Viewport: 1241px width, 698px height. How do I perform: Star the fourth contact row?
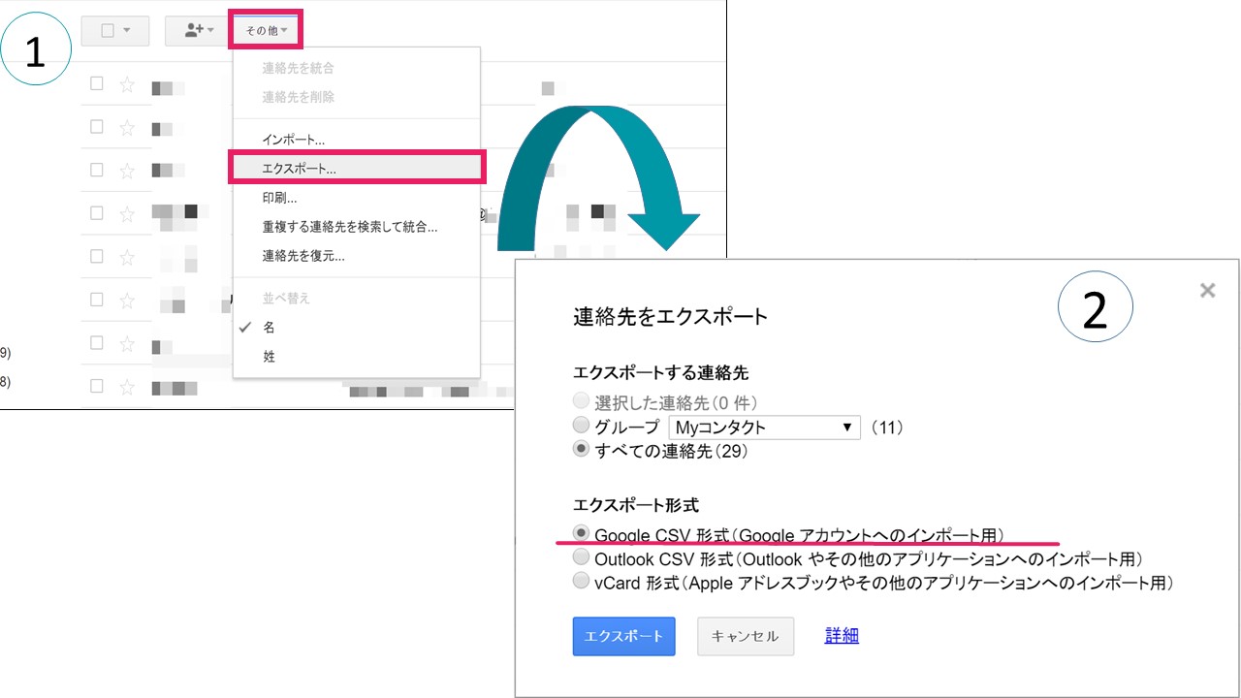pyautogui.click(x=126, y=213)
